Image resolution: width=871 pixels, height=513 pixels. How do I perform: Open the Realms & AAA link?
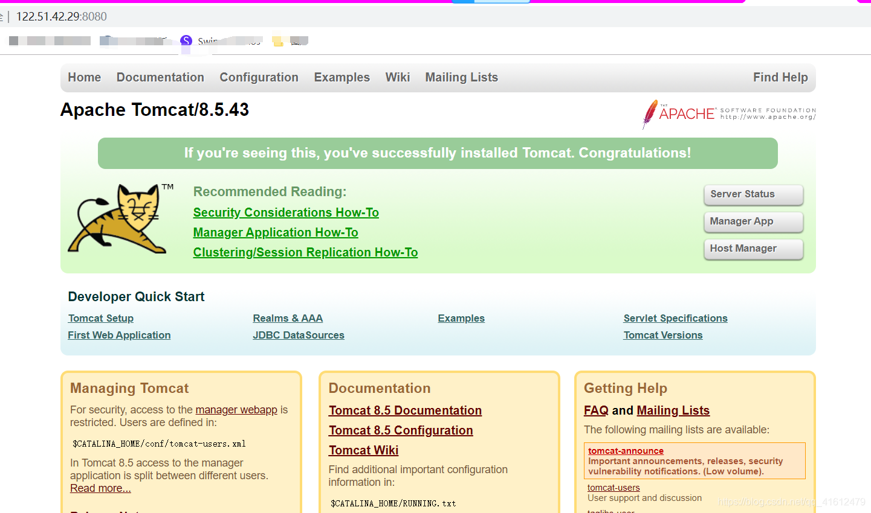(288, 318)
